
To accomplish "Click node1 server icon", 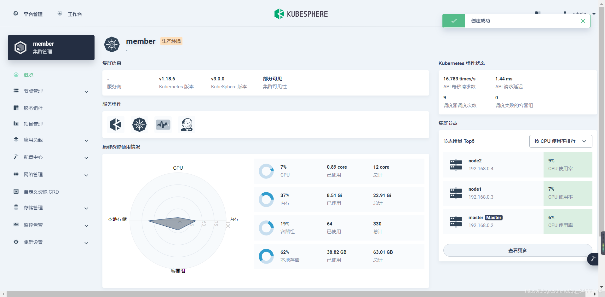I will point(456,193).
